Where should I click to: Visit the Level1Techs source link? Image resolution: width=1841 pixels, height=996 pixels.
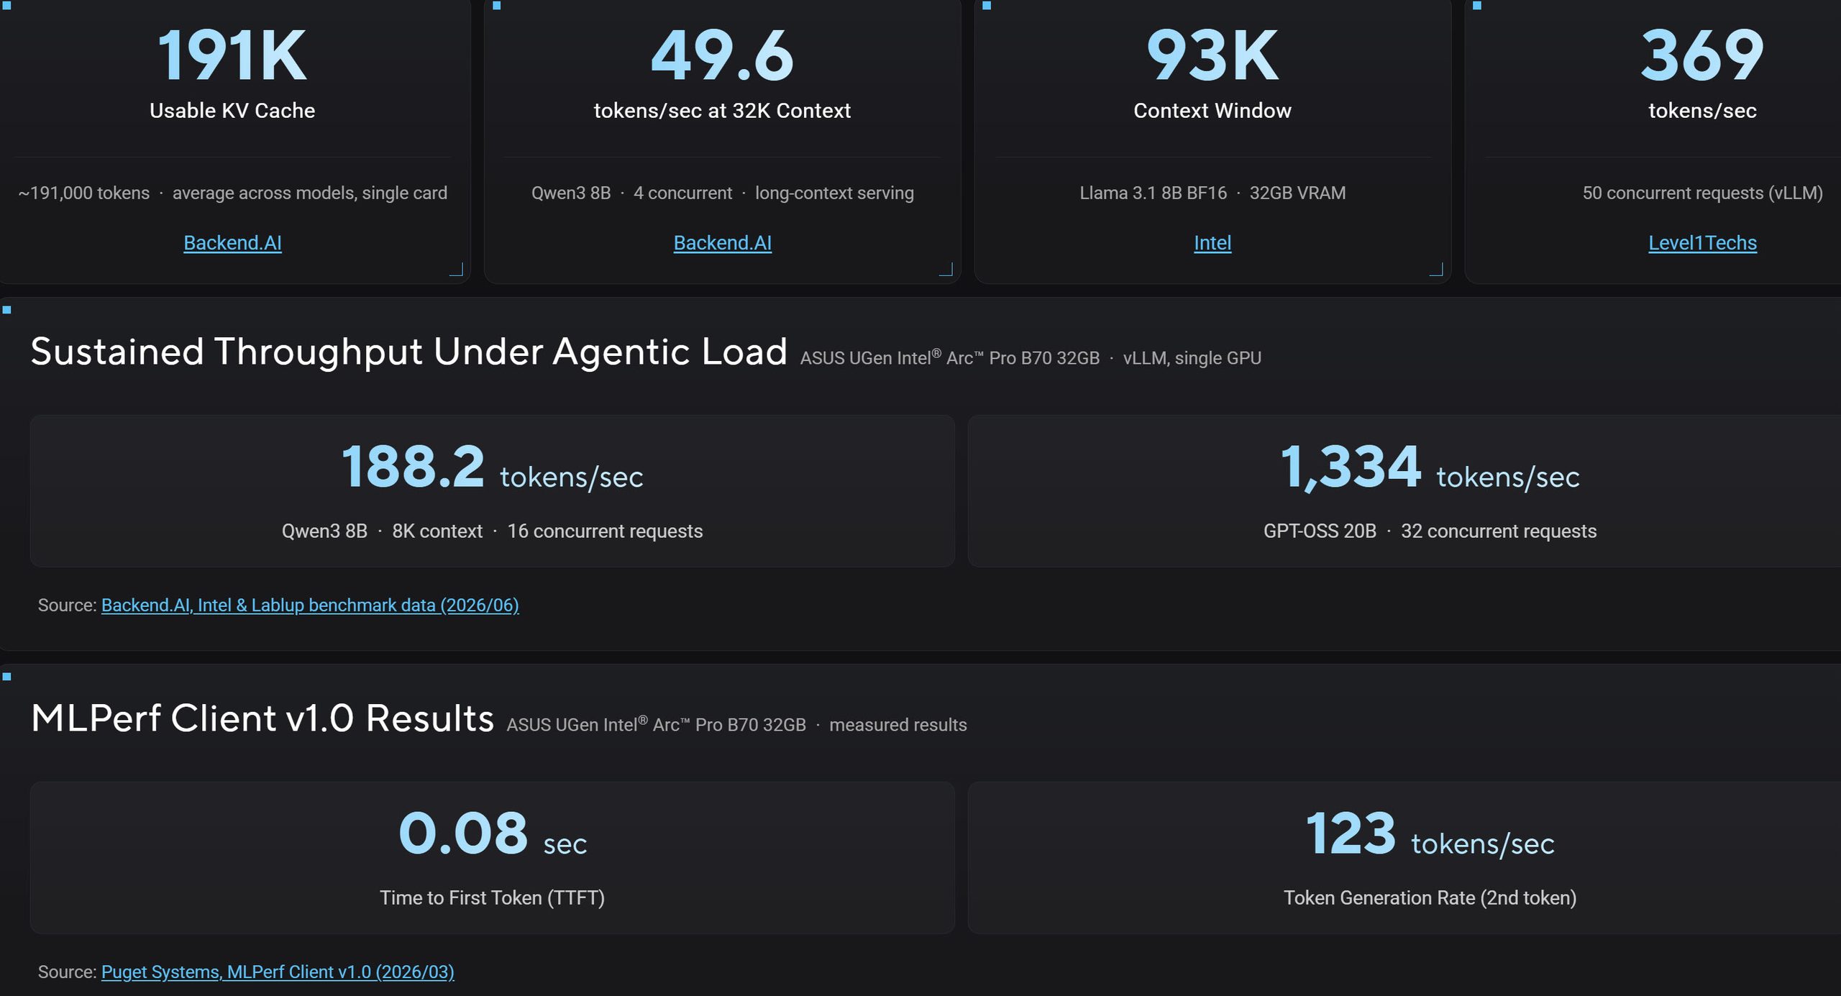[x=1702, y=243]
